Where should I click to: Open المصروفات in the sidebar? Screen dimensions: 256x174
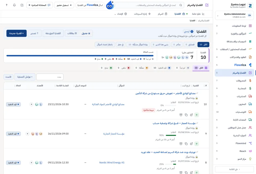pyautogui.click(x=234, y=80)
